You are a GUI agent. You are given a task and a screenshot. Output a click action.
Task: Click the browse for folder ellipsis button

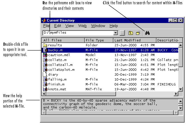point(122,33)
